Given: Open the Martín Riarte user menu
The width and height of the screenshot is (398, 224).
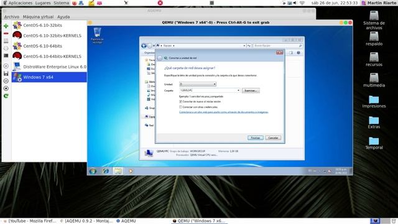Looking at the screenshot, I should click(x=379, y=3).
